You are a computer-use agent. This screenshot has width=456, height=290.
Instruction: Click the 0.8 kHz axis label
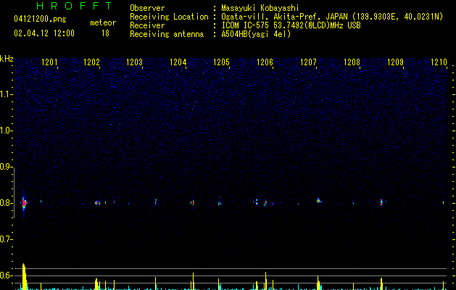(6, 203)
